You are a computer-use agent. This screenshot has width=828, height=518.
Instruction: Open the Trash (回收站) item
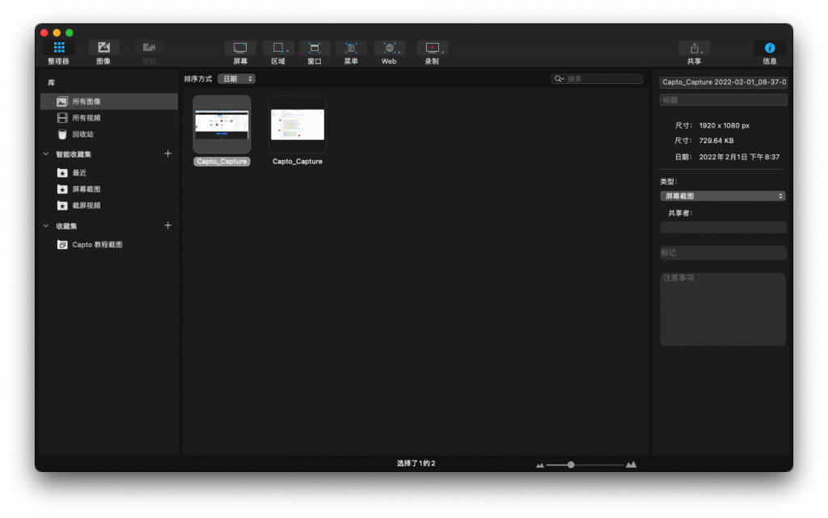coord(82,134)
